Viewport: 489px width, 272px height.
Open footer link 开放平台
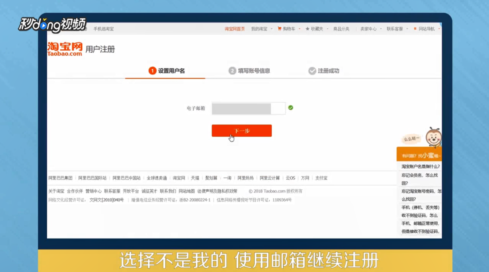click(131, 191)
